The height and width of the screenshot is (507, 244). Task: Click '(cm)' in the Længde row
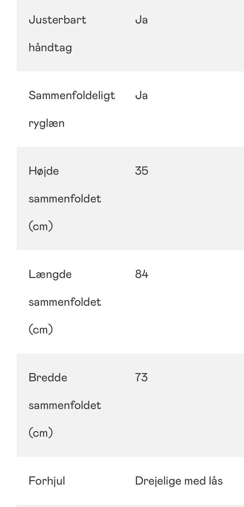point(41,330)
